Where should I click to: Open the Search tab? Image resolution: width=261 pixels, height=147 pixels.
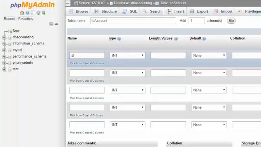(x=152, y=11)
